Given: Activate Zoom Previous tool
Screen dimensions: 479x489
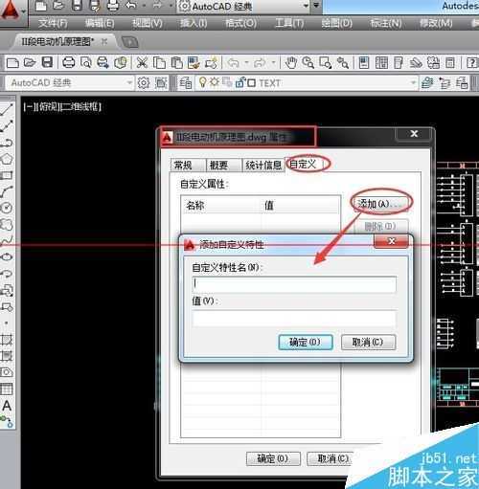Looking at the screenshot, I should point(343,62).
